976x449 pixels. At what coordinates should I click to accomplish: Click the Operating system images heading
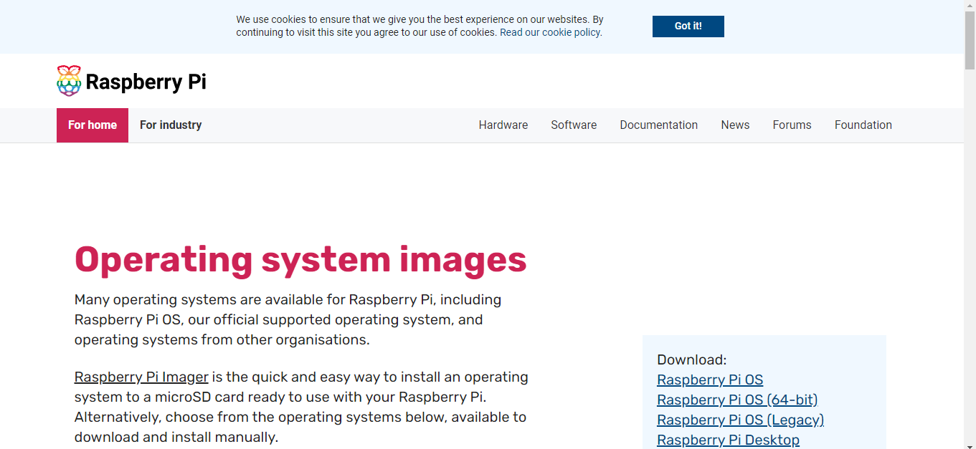(x=300, y=260)
